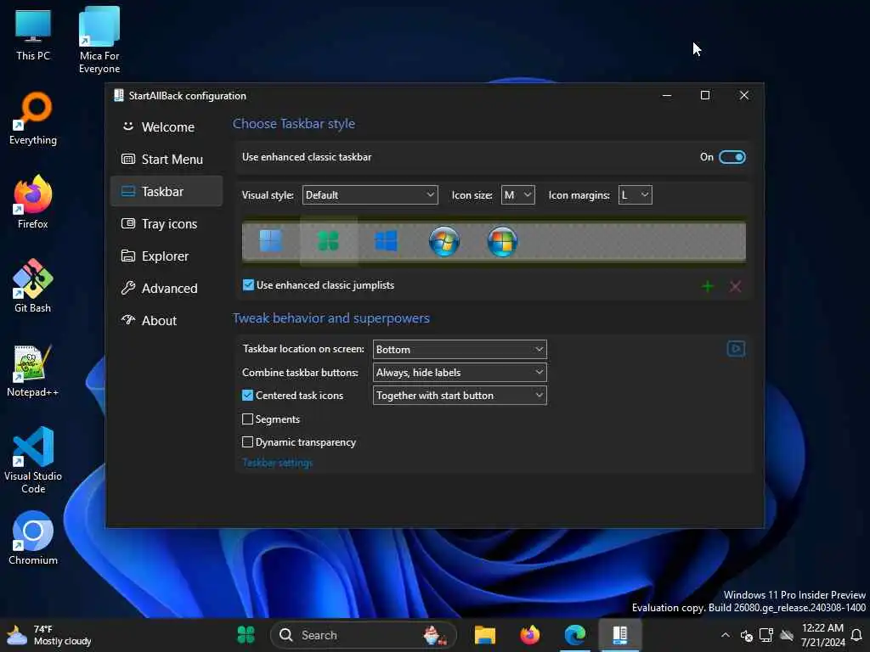Image resolution: width=870 pixels, height=652 pixels.
Task: Select Visual Studio Code desktop shortcut
Action: [x=33, y=459]
